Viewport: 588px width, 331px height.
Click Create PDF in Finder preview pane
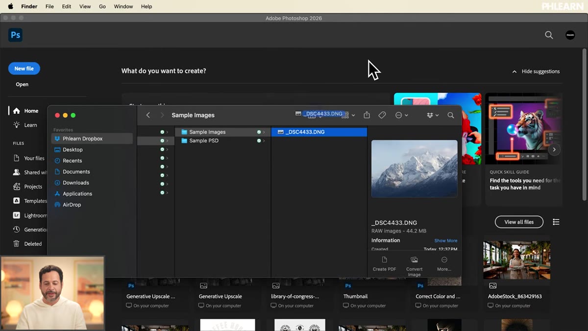click(384, 263)
